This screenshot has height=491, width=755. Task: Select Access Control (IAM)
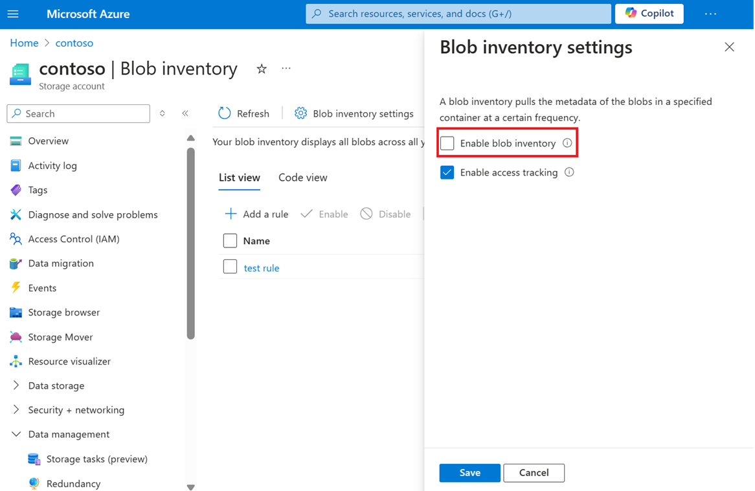[73, 239]
